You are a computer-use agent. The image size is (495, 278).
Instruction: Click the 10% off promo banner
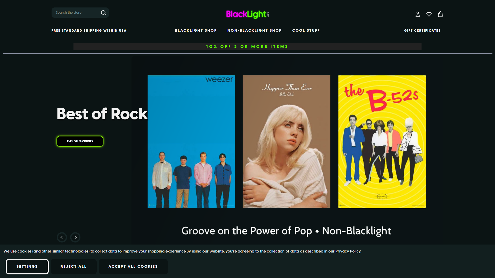[x=247, y=47]
